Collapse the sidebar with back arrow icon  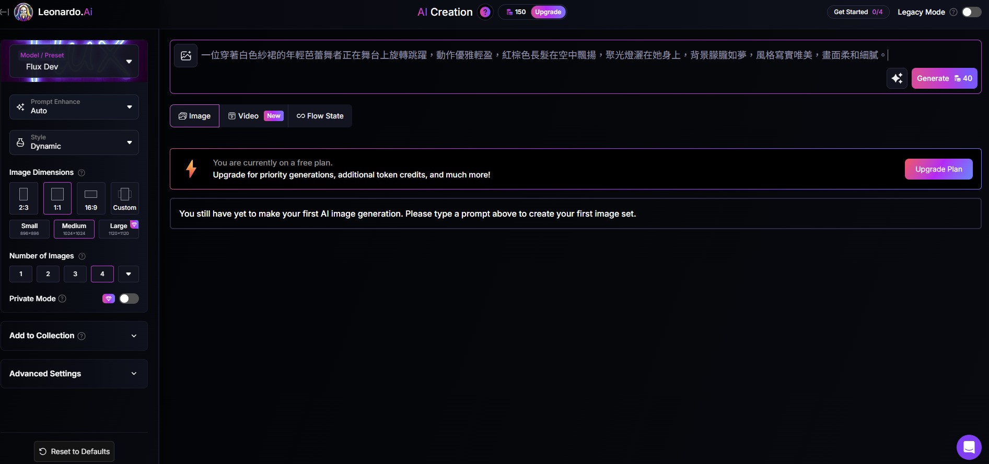click(5, 11)
